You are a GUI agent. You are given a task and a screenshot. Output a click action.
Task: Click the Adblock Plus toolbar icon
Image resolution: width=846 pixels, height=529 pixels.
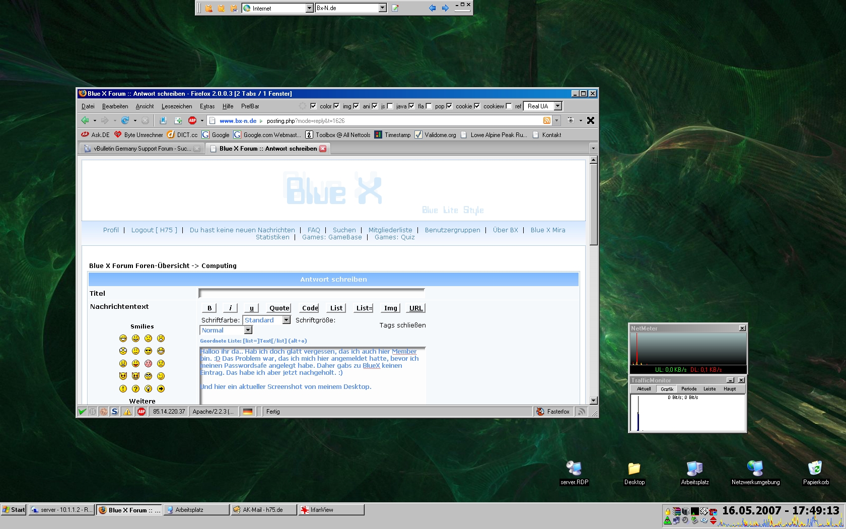coord(192,120)
